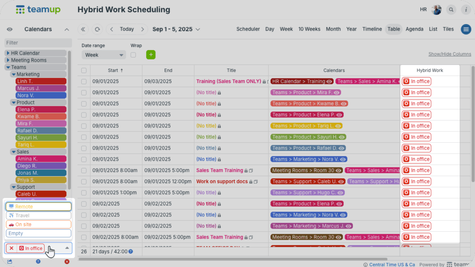
Task: Check the select-all checkbox in table header
Action: click(84, 70)
